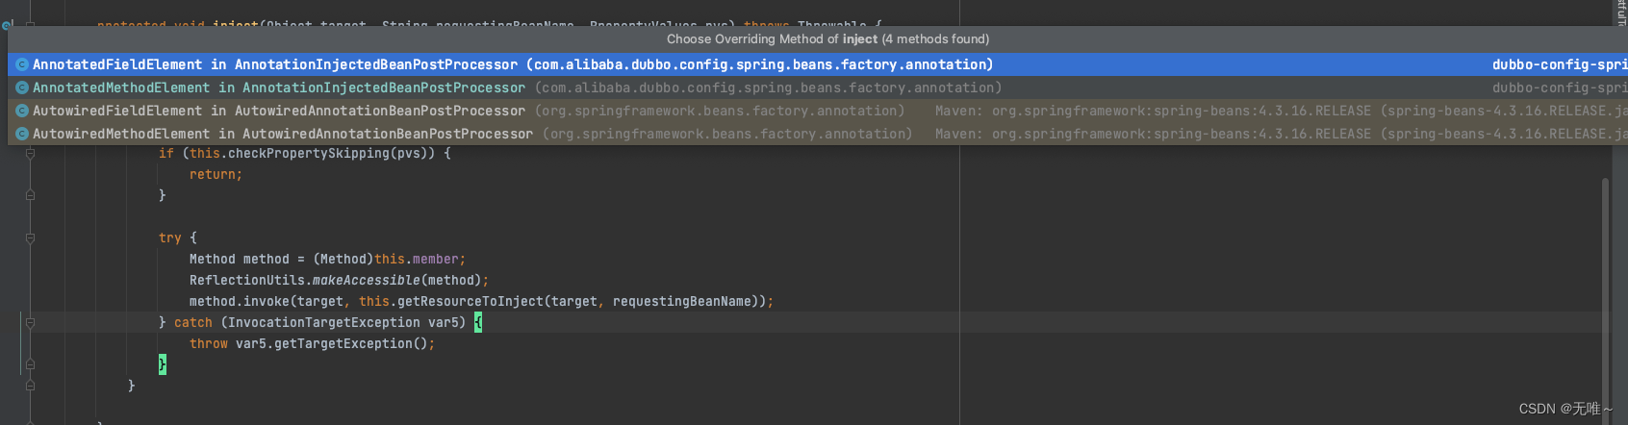This screenshot has width=1628, height=425.
Task: Select AnnotatedMethodElement in AnnotationInjectedBeanPostProcessor row
Action: [818, 87]
